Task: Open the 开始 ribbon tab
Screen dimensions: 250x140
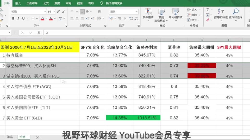Action: tap(7, 3)
